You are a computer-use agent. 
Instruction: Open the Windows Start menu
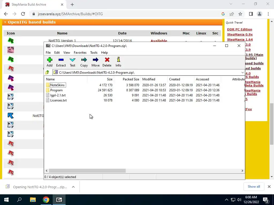click(x=6, y=200)
